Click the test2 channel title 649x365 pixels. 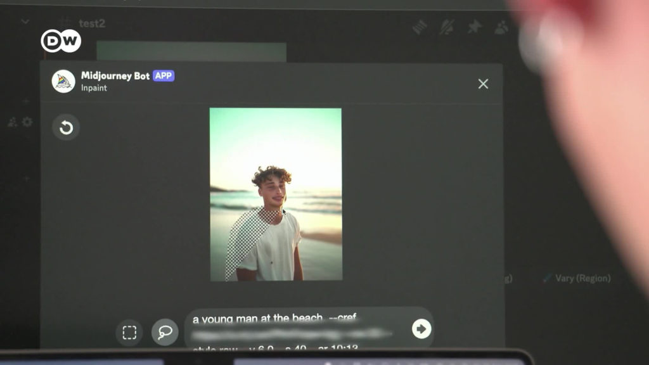[x=91, y=23]
